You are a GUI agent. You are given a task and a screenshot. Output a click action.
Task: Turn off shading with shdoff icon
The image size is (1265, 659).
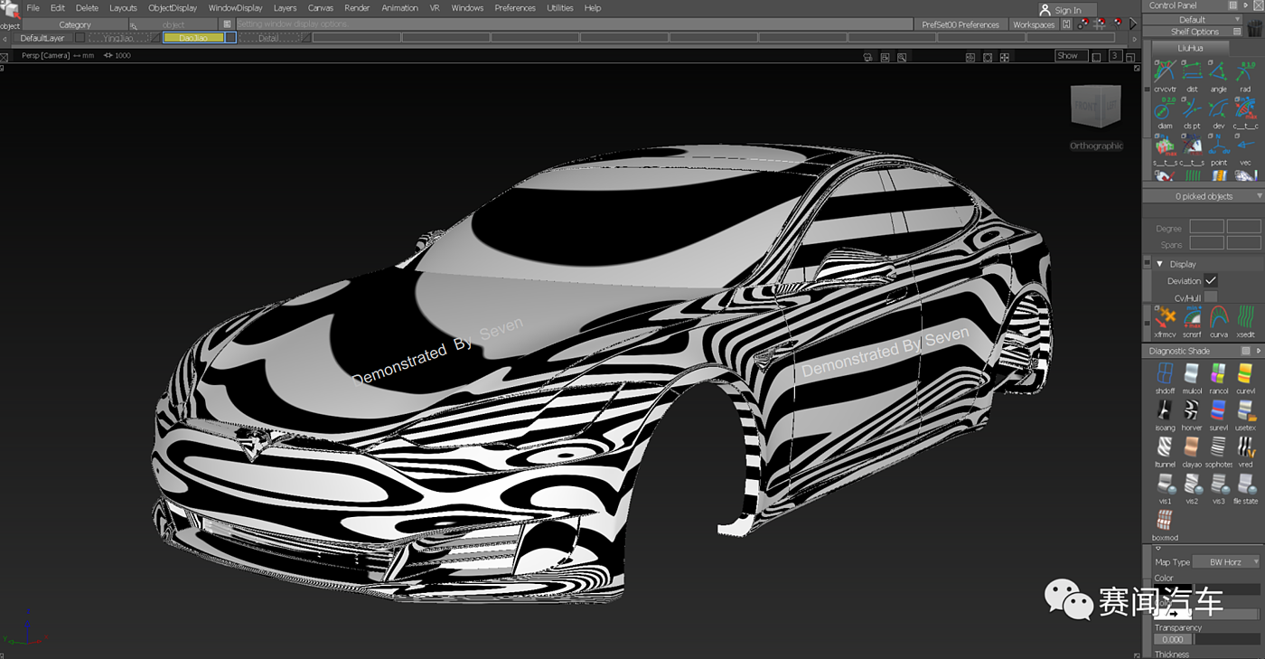click(x=1165, y=373)
